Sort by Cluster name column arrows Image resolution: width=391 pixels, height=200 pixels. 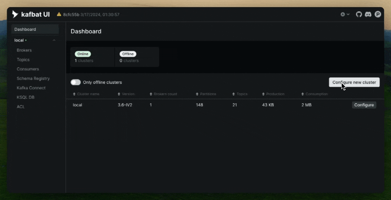click(74, 94)
